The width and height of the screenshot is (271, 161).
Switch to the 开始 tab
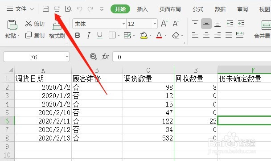120,9
